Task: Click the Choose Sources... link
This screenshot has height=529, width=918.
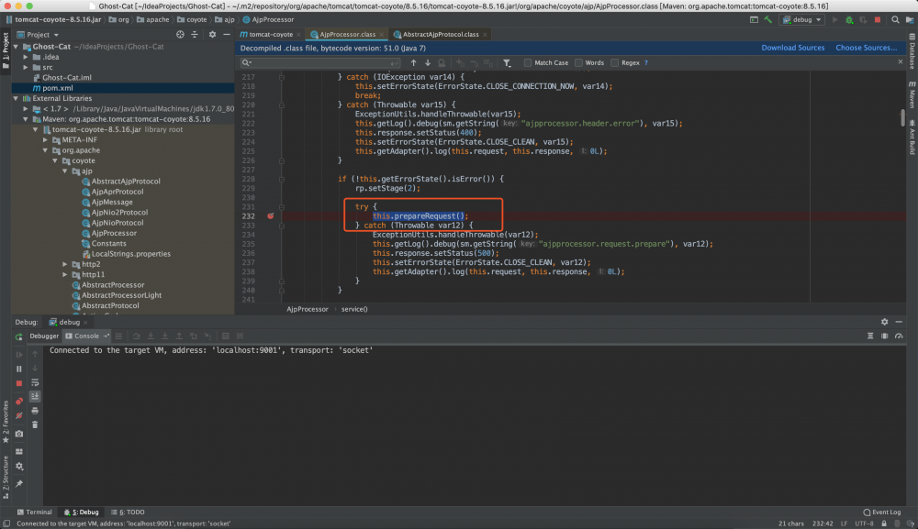Action: point(866,48)
